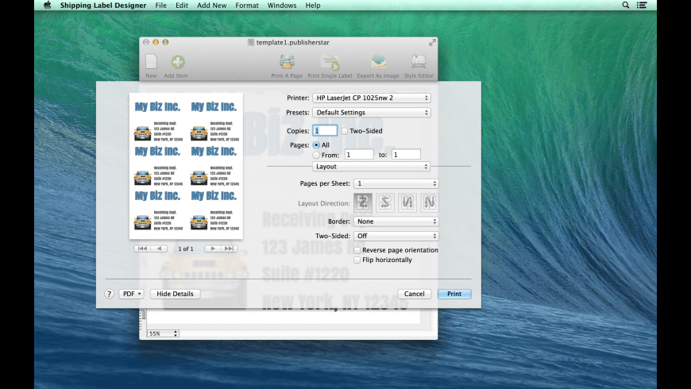Open the Add New menu
The height and width of the screenshot is (389, 691).
[x=211, y=6]
